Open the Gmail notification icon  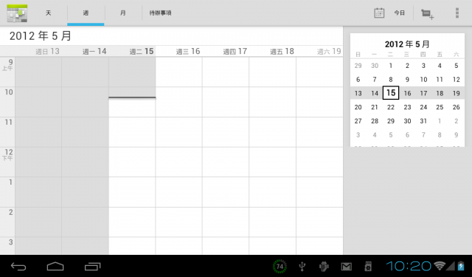coord(346,267)
